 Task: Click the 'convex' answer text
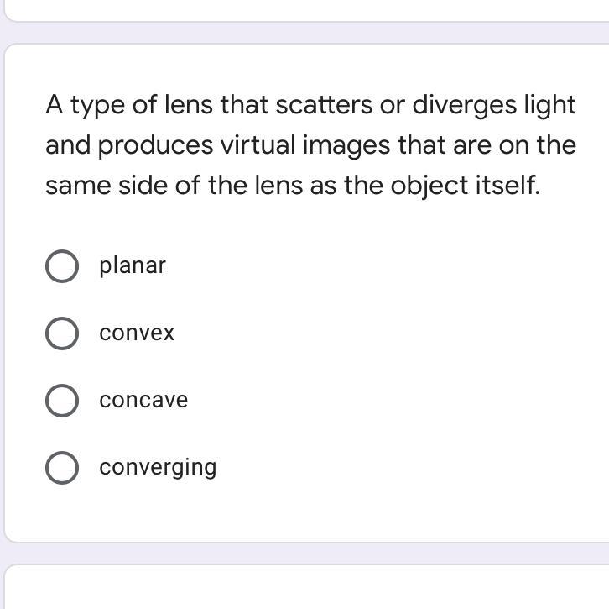pos(137,333)
